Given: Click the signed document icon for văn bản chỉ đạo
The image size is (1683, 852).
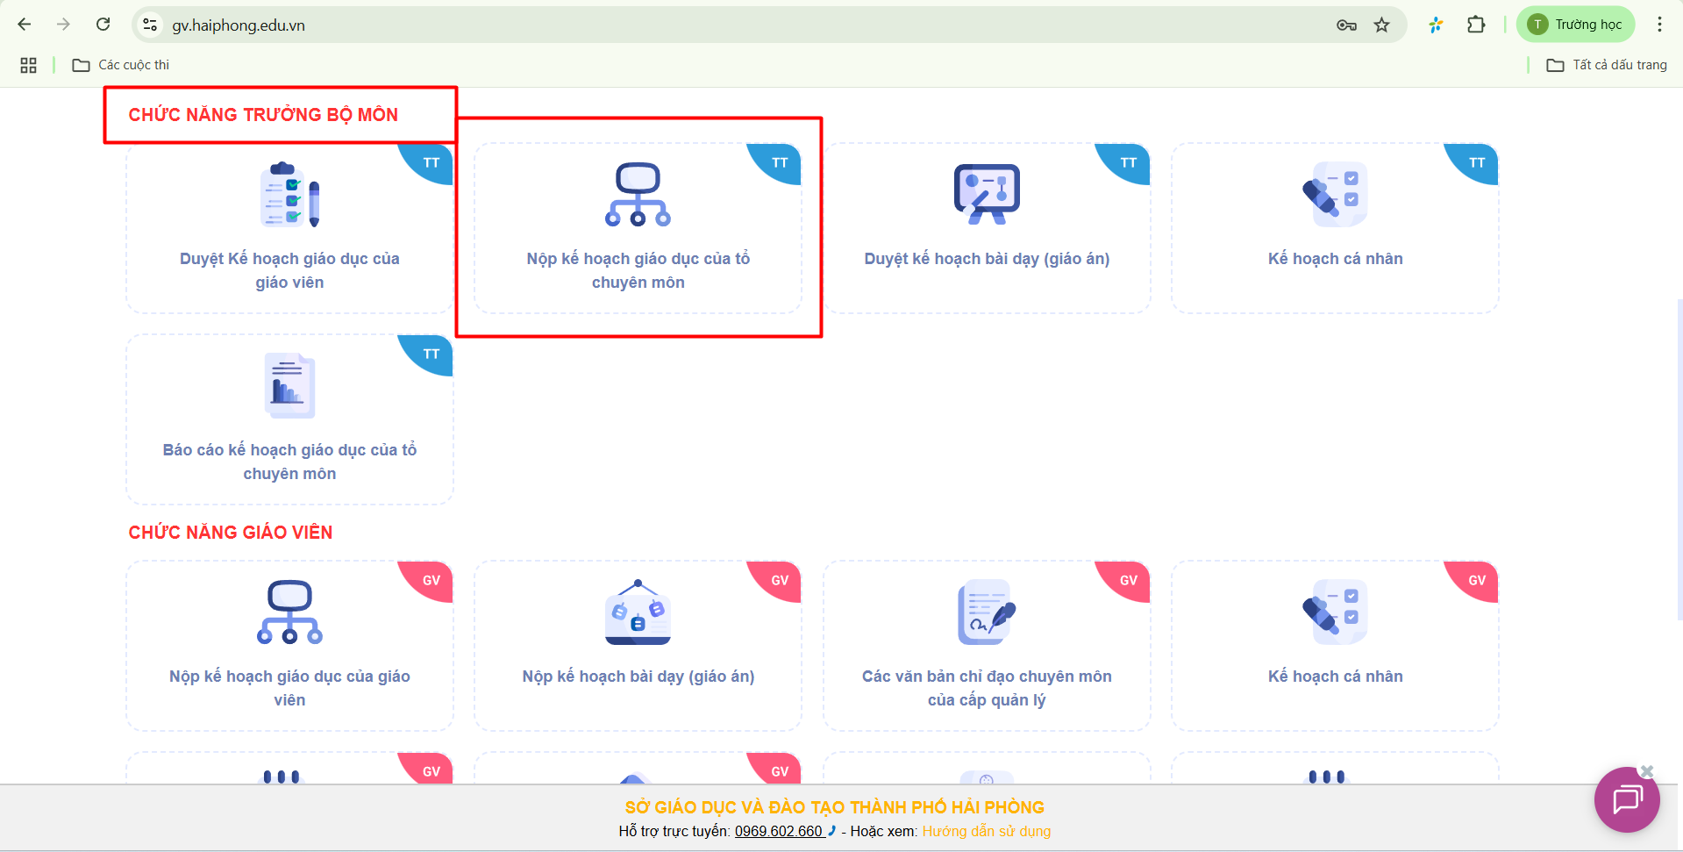Looking at the screenshot, I should coord(987,612).
